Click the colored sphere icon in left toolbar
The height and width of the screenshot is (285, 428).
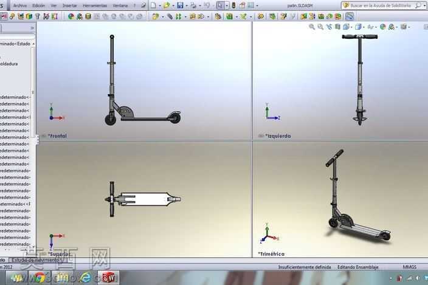click(x=71, y=16)
